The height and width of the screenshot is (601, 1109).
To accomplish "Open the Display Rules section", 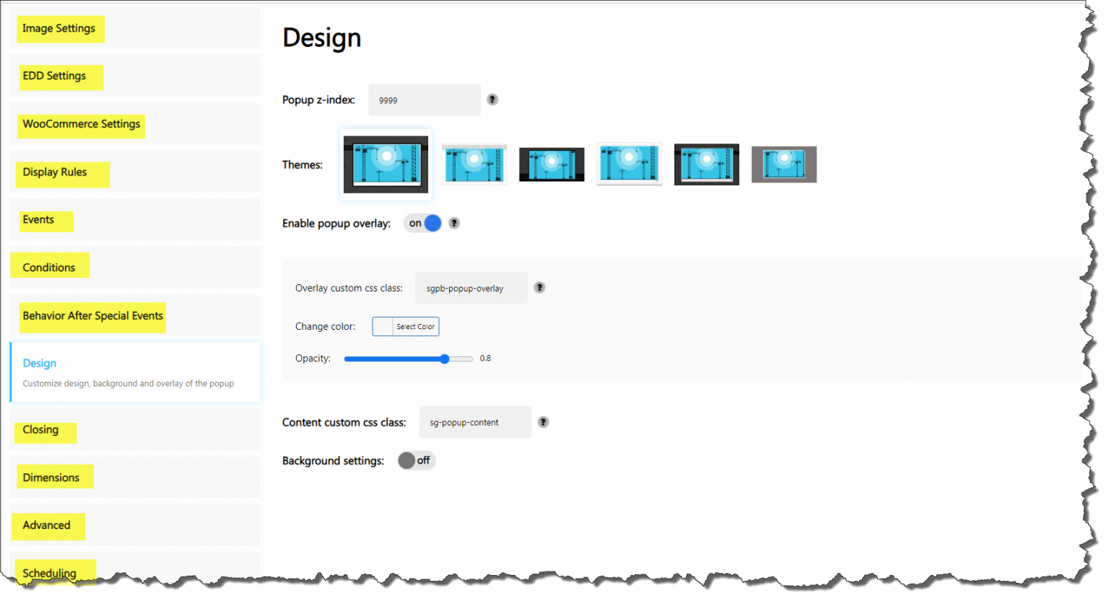I will click(x=62, y=172).
